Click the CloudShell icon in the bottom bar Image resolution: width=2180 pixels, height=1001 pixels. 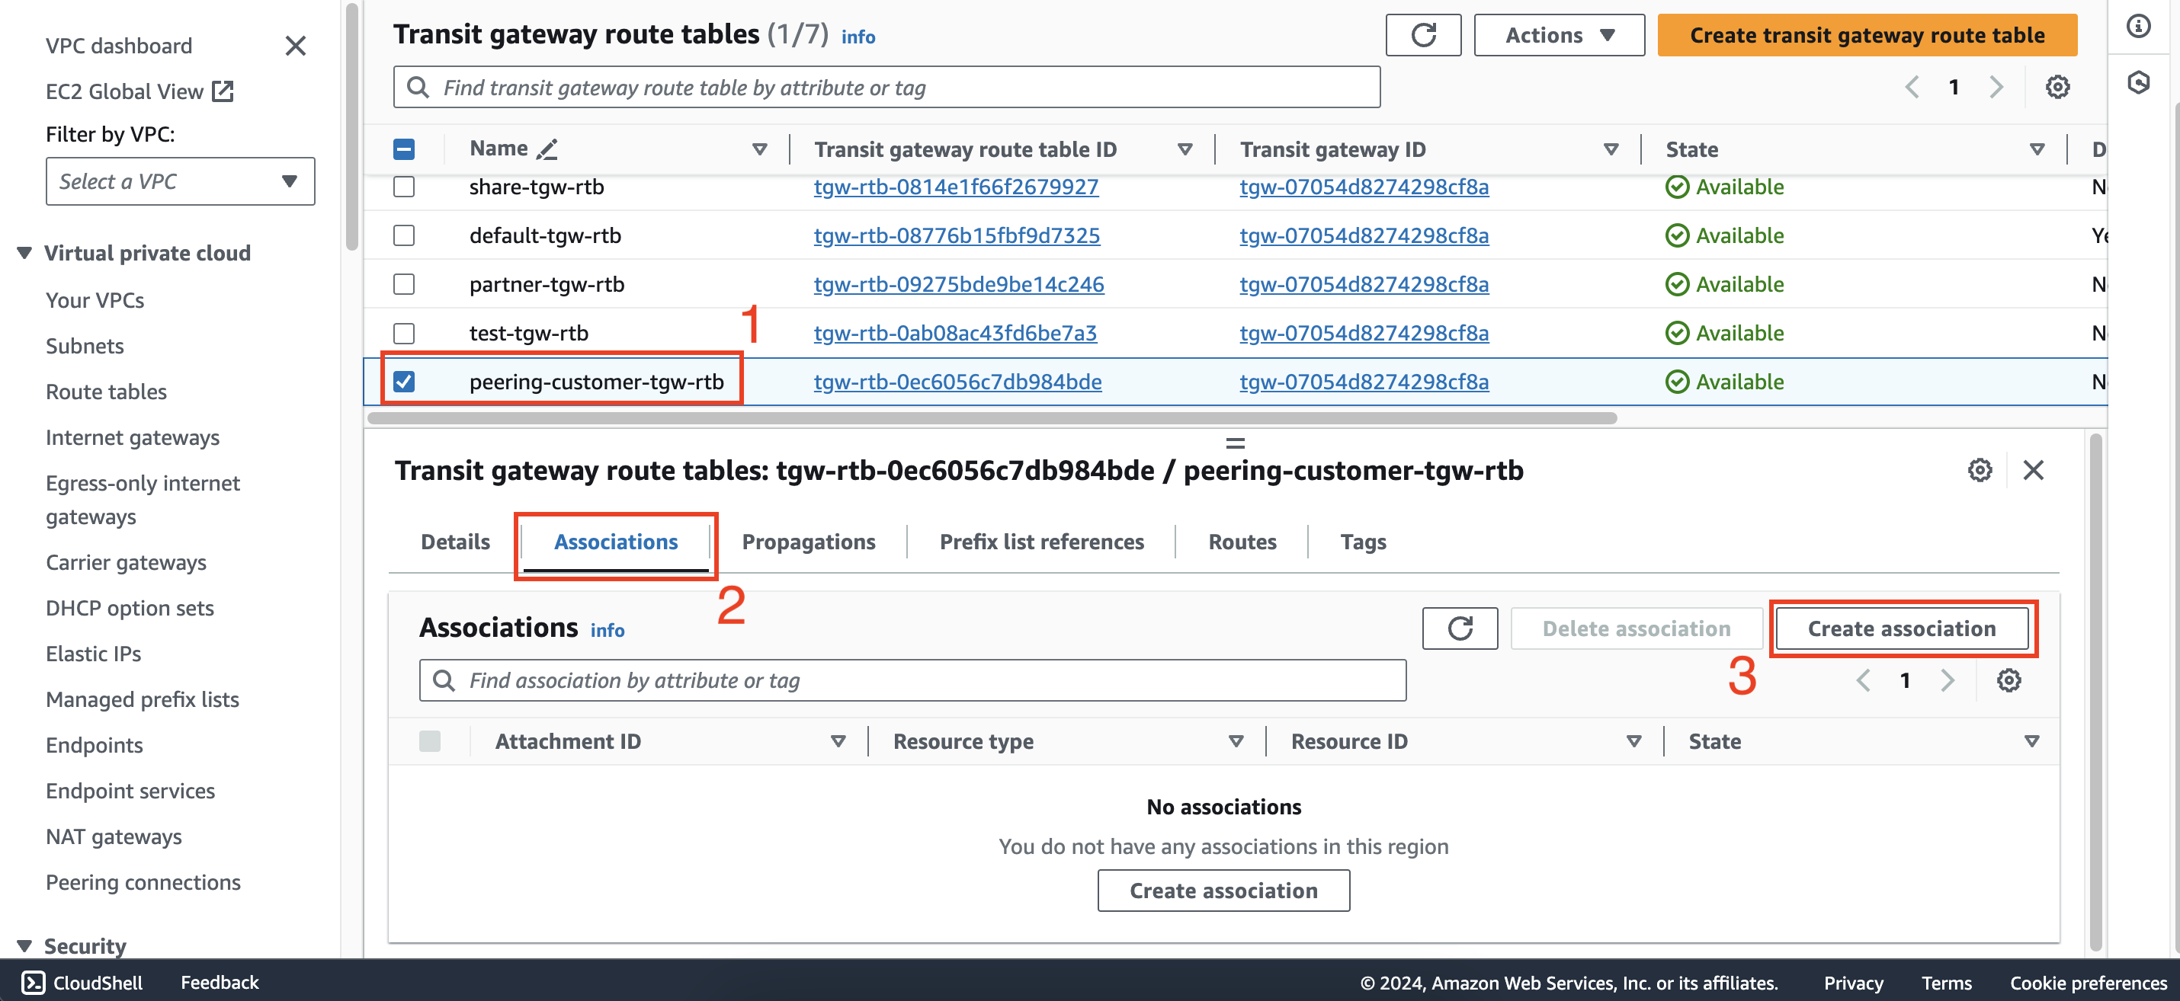pos(29,980)
